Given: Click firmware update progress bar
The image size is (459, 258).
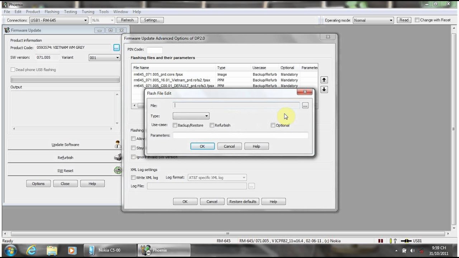Looking at the screenshot, I should [65, 80].
